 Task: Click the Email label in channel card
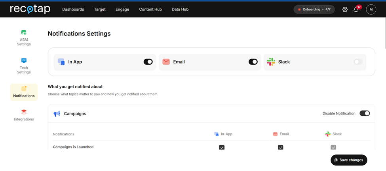click(x=179, y=62)
